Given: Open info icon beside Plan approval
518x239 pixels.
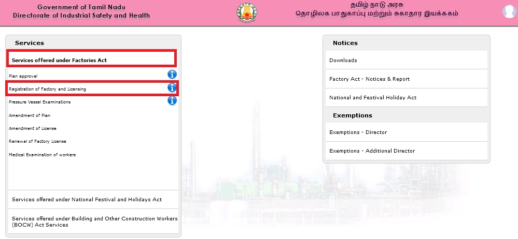Looking at the screenshot, I should point(172,74).
